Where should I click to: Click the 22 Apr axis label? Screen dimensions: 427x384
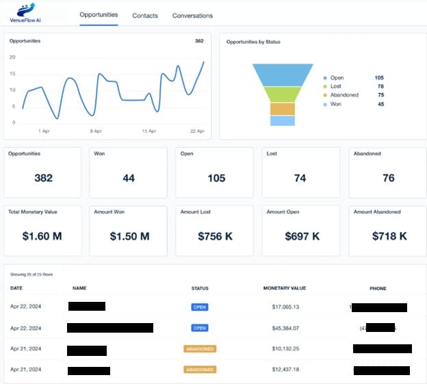pos(197,131)
